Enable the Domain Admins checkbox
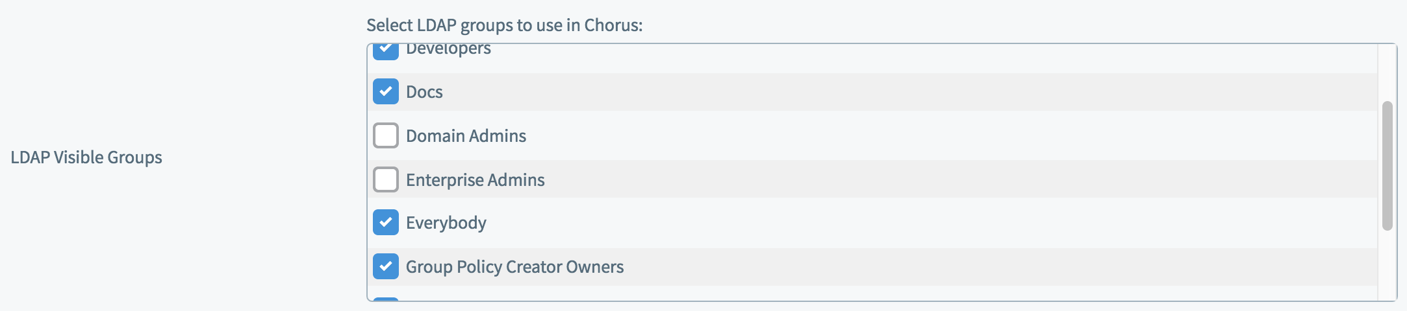The width and height of the screenshot is (1407, 311). [x=386, y=135]
